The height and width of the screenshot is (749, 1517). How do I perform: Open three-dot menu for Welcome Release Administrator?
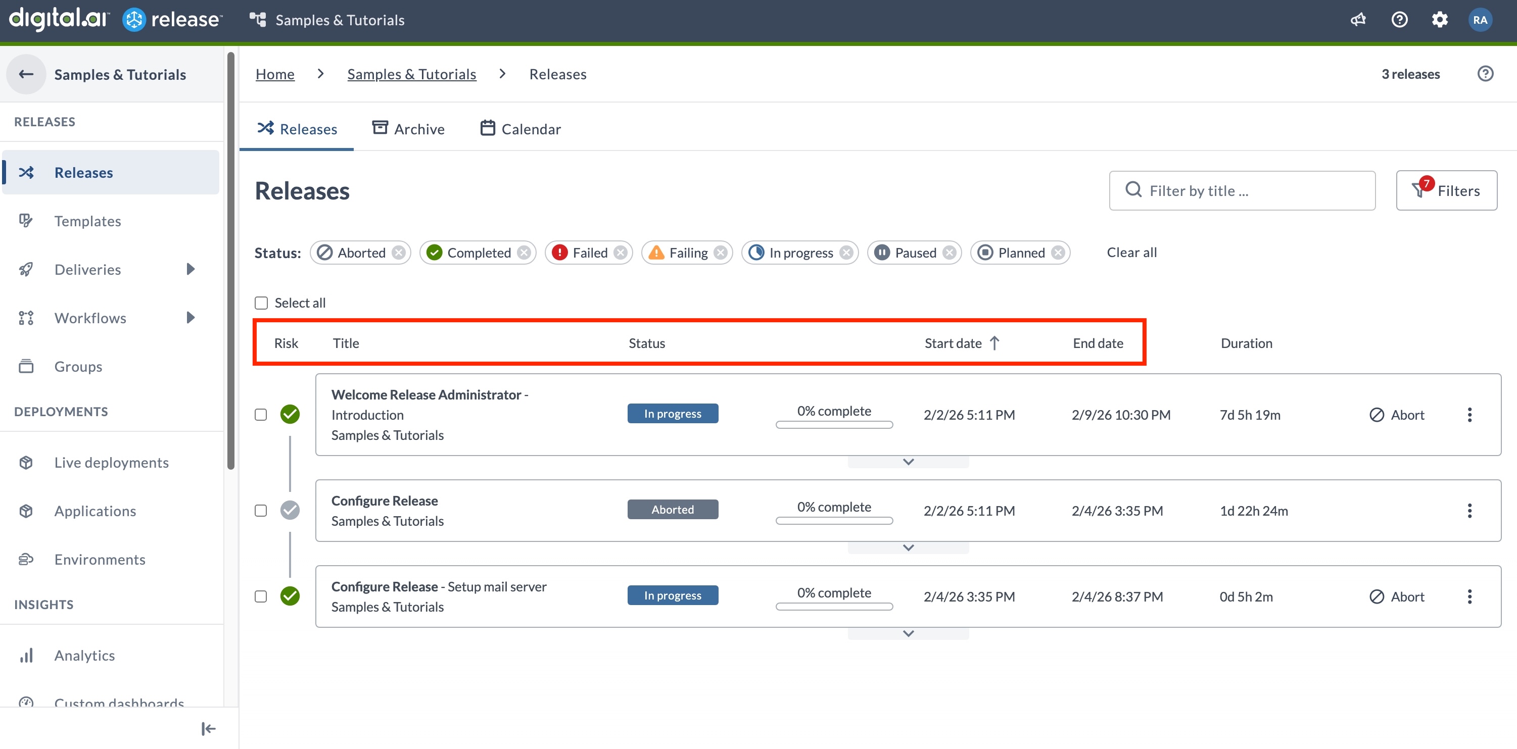point(1469,415)
